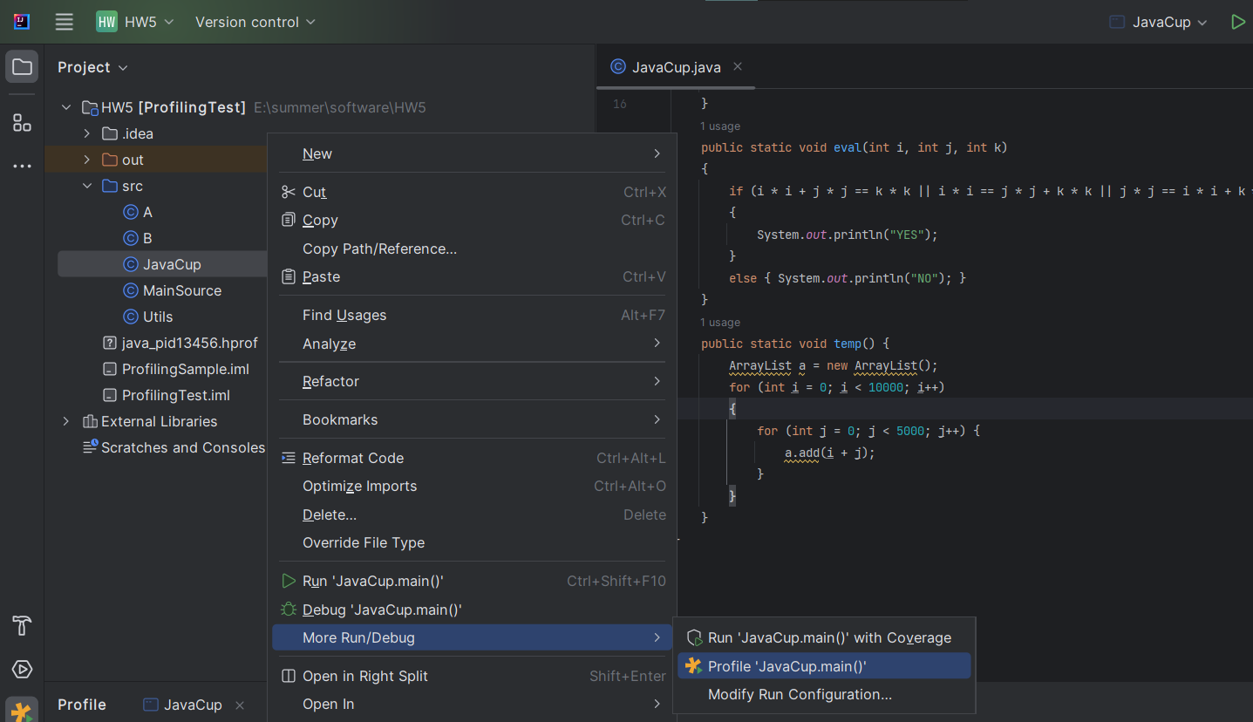Open the Profiler tool window icon

click(x=21, y=709)
